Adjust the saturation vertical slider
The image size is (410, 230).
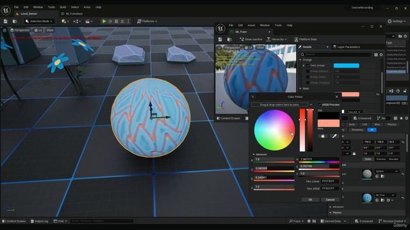pos(302,130)
